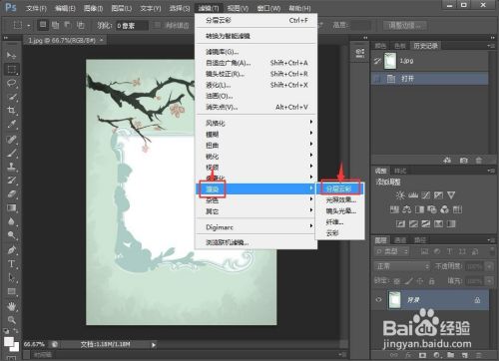The image size is (499, 361).
Task: Open the 图像(I) menu
Action: 93,8
